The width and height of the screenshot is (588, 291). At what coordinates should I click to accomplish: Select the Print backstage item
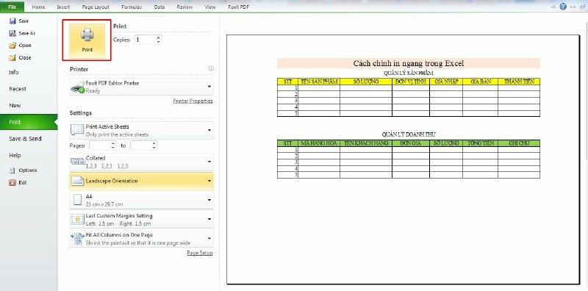click(x=29, y=122)
